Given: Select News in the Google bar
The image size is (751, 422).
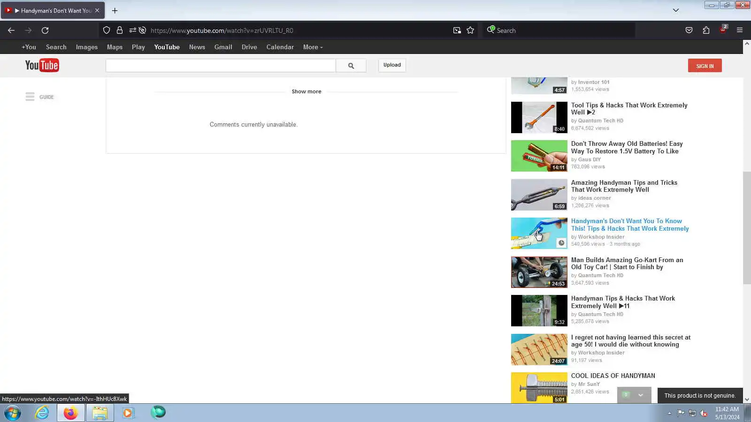Looking at the screenshot, I should [x=197, y=47].
